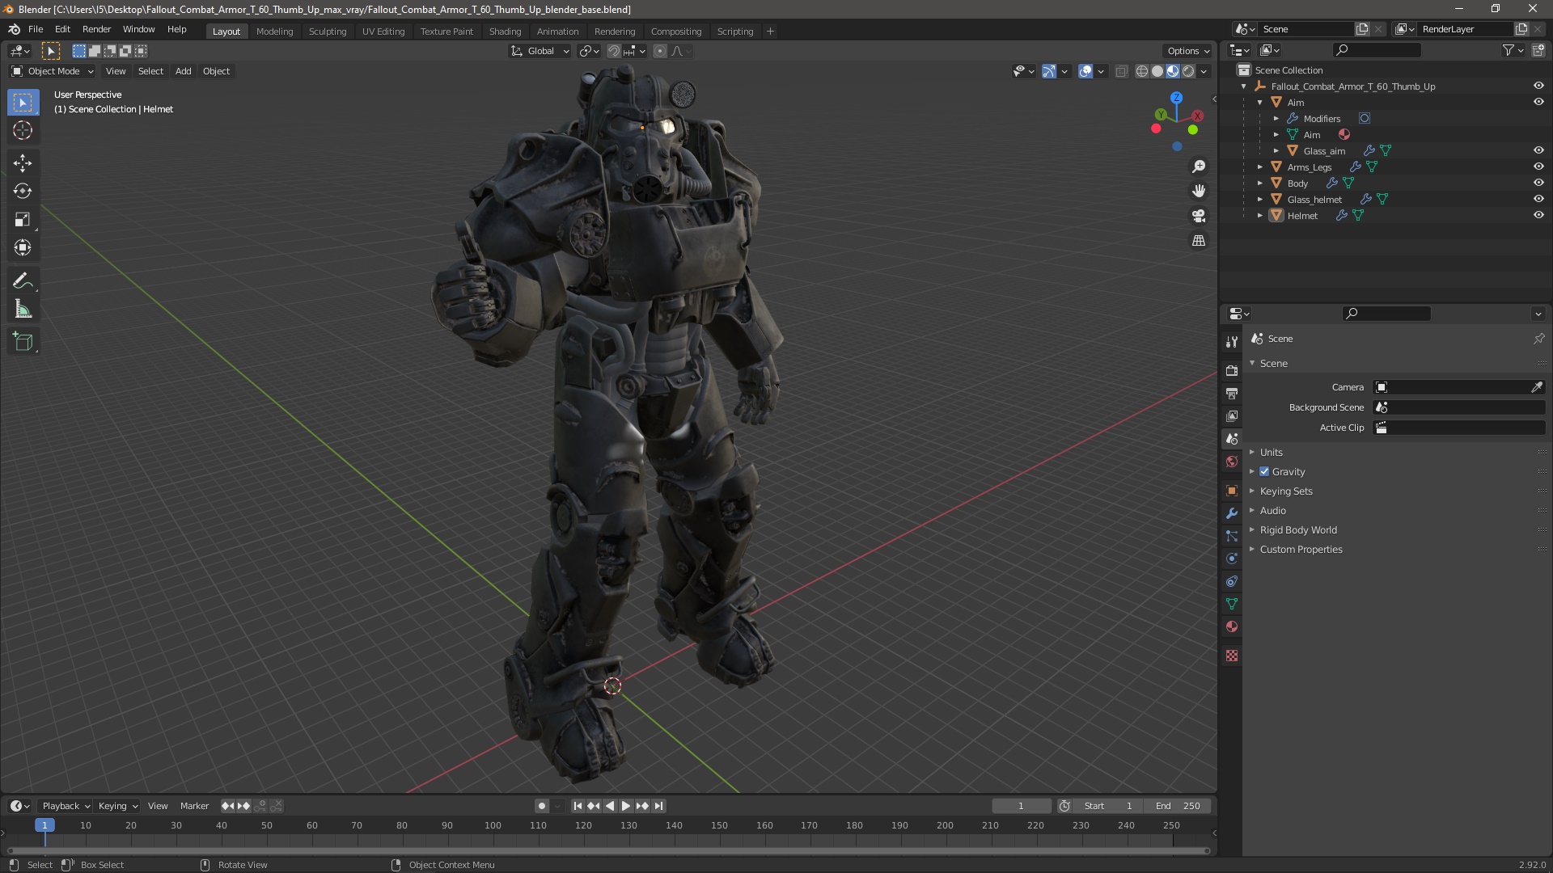
Task: Toggle auto keying record button
Action: 541,806
